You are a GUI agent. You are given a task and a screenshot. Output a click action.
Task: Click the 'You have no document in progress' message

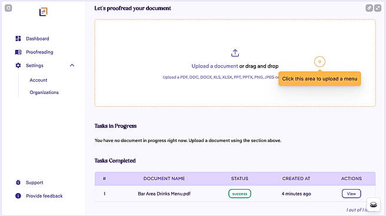point(188,140)
